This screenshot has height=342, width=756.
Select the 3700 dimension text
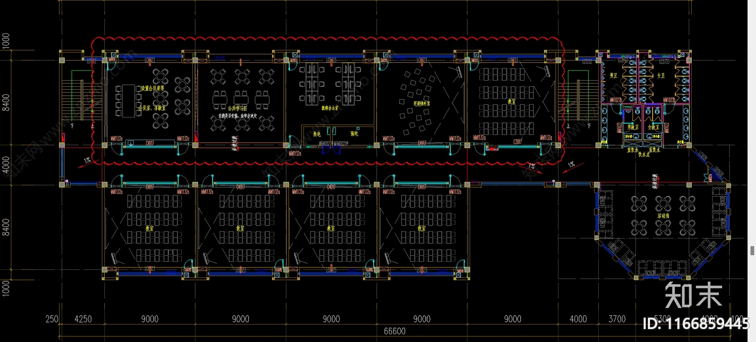tap(617, 319)
